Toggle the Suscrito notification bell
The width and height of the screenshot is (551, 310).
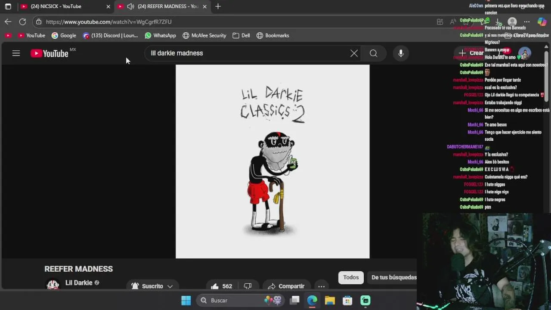click(x=135, y=286)
